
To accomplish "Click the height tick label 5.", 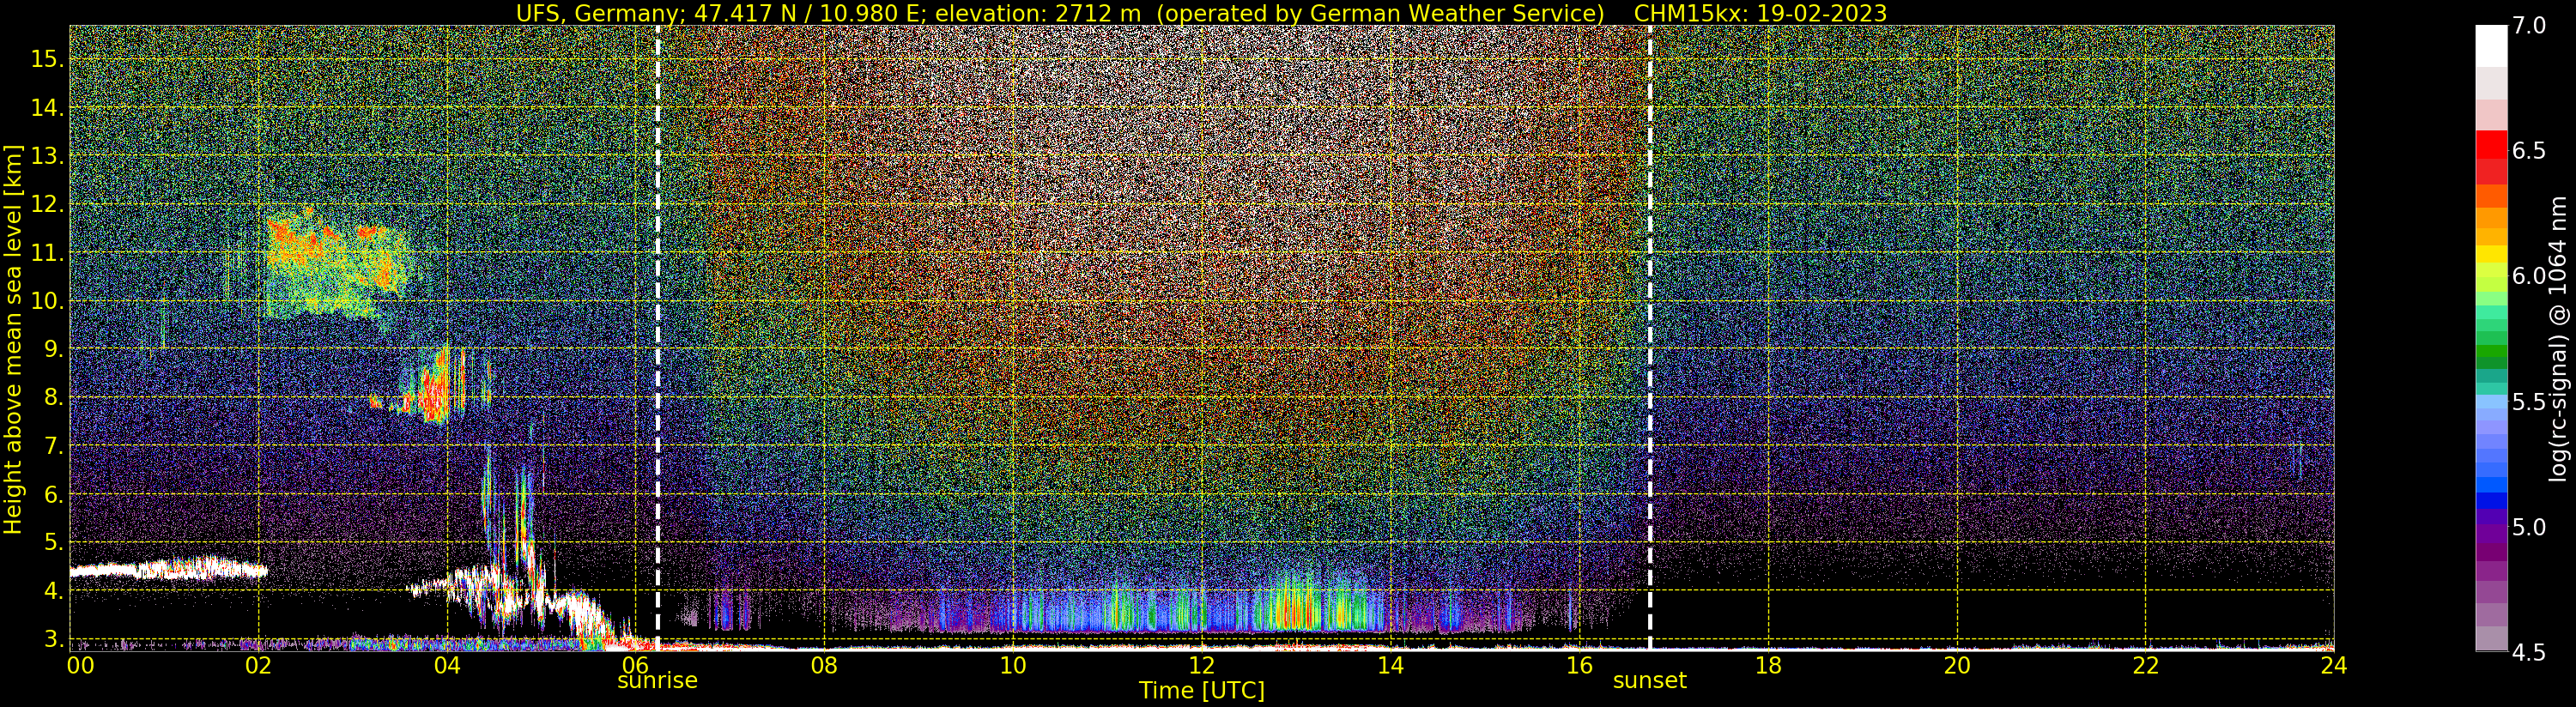I will [53, 543].
